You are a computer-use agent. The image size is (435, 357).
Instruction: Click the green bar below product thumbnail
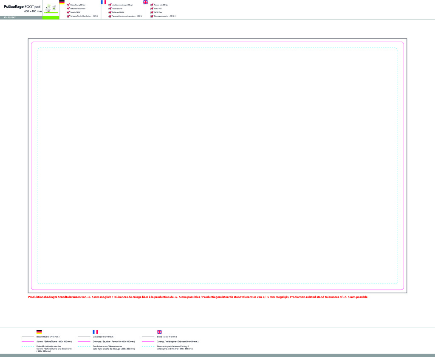(51, 18)
